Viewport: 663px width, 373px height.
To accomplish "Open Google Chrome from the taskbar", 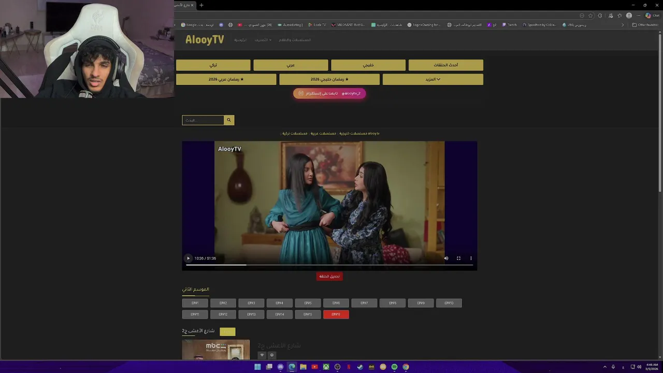I will pos(406,367).
